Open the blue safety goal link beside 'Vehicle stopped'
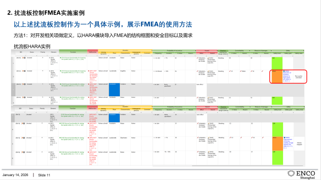 point(288,143)
